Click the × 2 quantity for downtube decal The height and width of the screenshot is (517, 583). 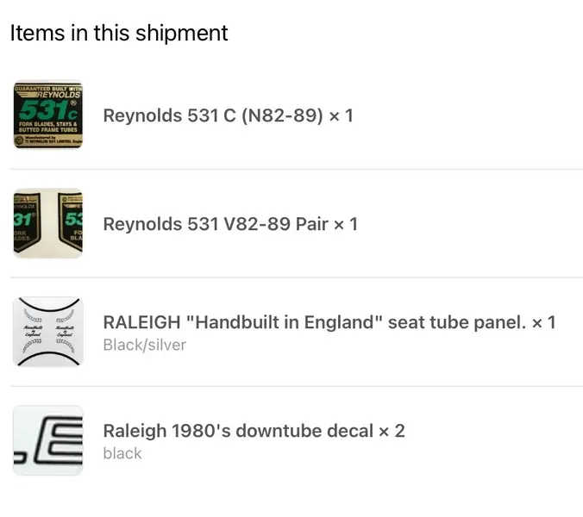click(x=392, y=431)
